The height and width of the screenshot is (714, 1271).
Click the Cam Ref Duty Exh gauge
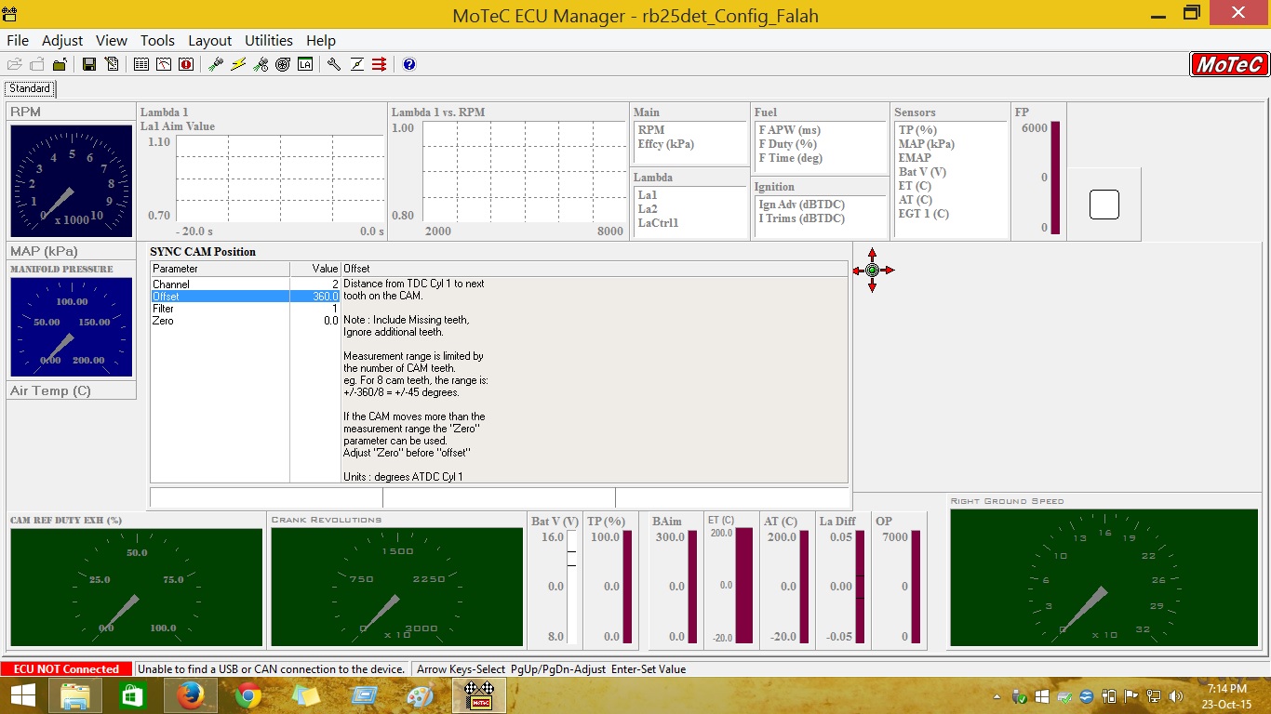click(137, 587)
